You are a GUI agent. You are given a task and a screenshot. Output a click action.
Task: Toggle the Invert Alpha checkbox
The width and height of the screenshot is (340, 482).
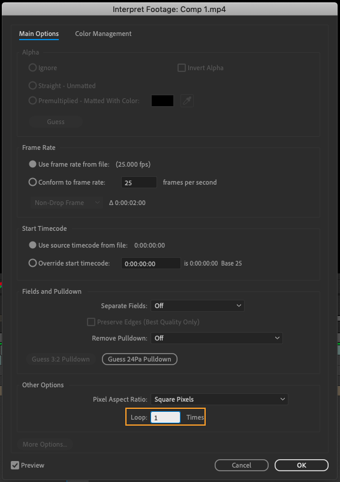(x=182, y=68)
